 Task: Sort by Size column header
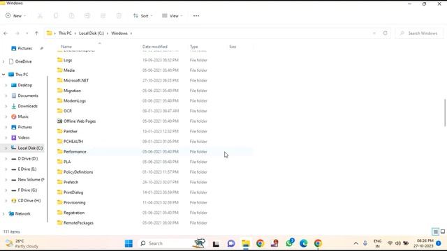(233, 47)
